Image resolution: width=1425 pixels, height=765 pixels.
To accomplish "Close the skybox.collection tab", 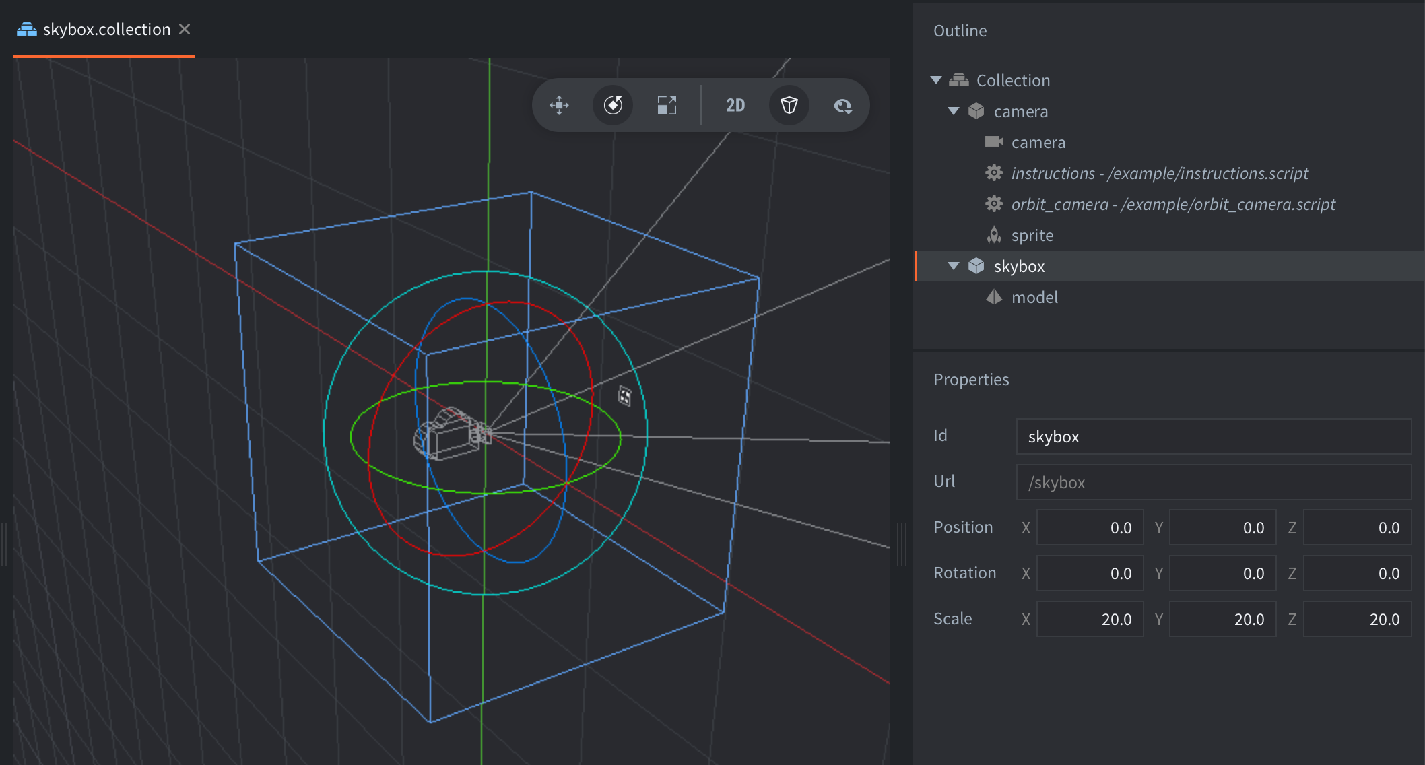I will (185, 30).
